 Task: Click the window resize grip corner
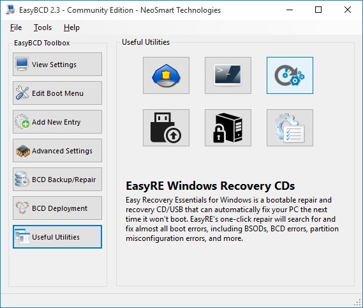[x=358, y=303]
